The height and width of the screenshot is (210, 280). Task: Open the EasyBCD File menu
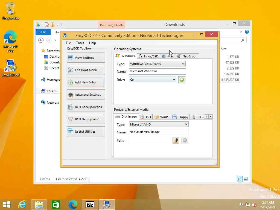pyautogui.click(x=68, y=43)
